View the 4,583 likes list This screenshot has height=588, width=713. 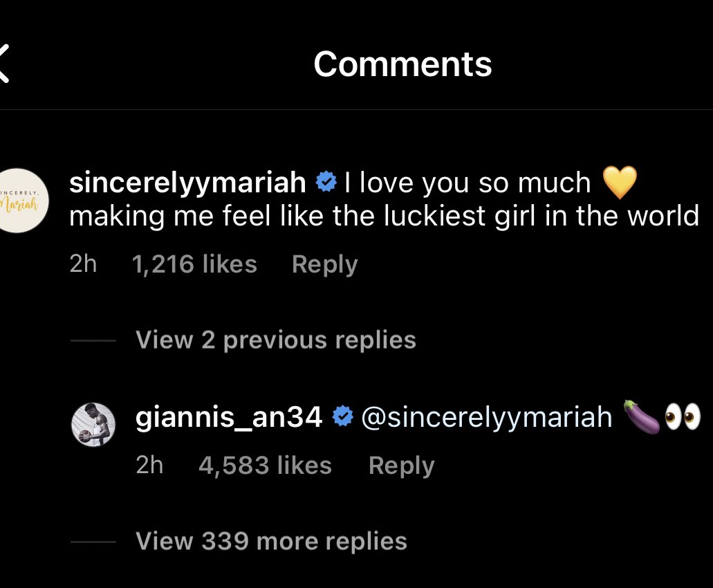[265, 466]
